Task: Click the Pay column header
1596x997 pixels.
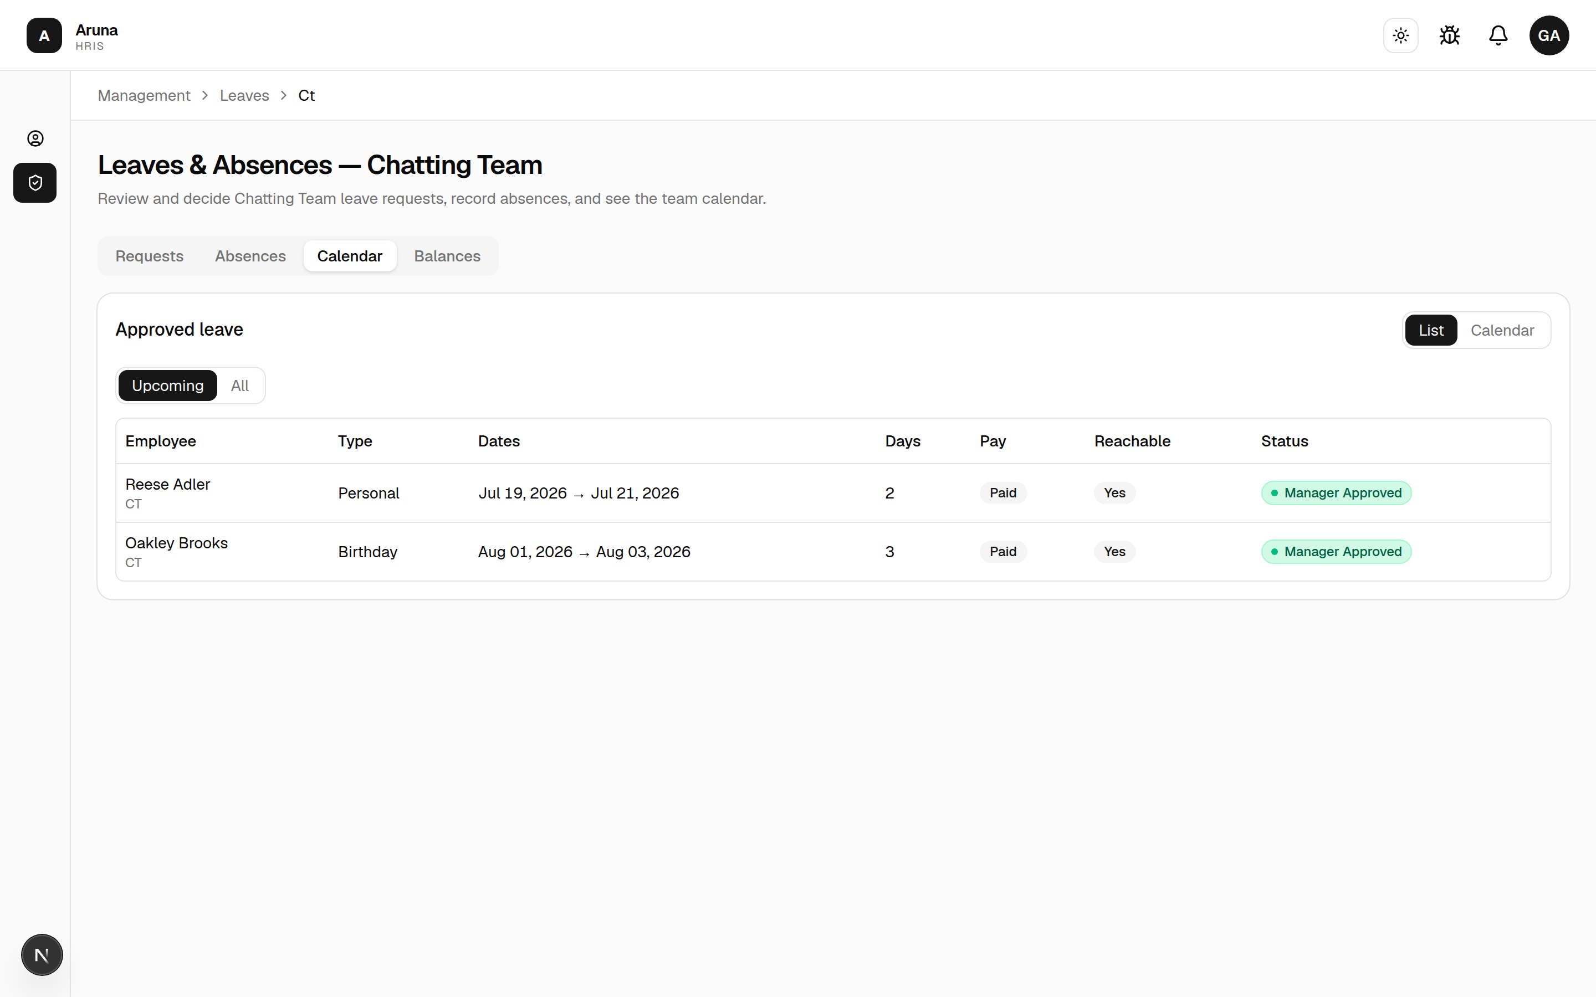Action: [x=993, y=441]
